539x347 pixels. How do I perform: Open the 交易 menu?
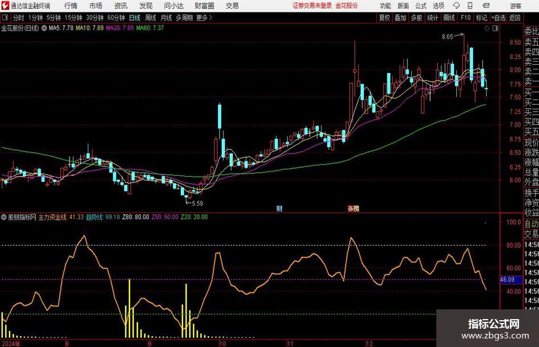[232, 6]
